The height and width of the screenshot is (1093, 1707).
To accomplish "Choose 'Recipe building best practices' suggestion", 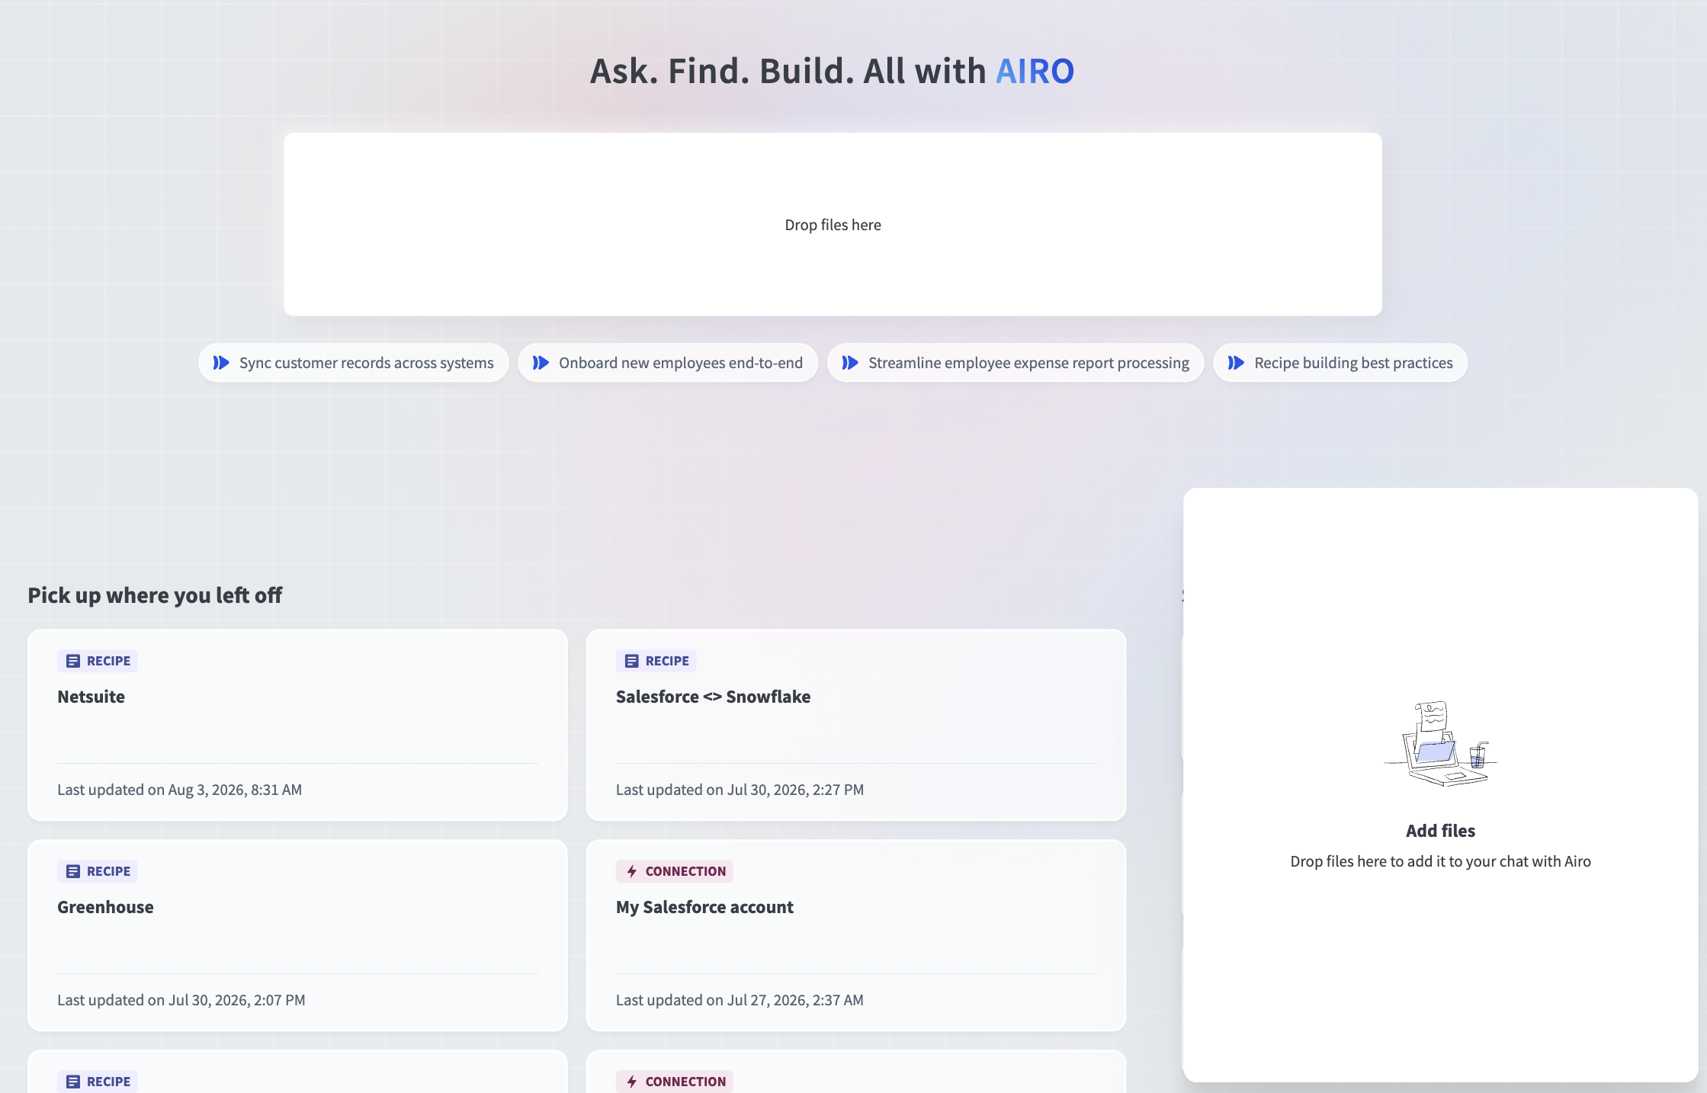I will tap(1340, 363).
